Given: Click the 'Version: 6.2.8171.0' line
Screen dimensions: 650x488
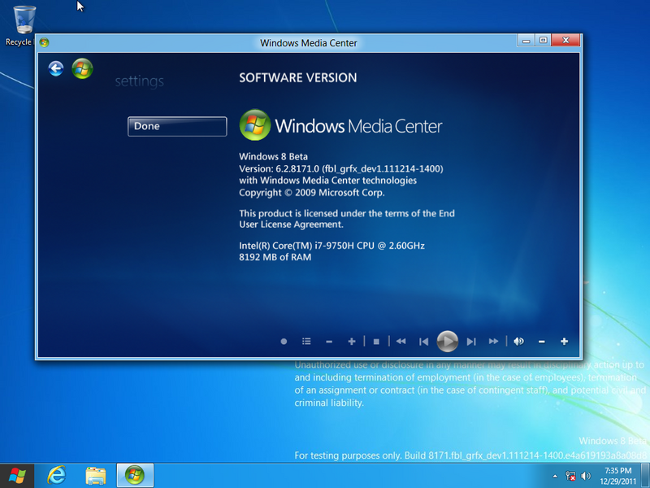Looking at the screenshot, I should tap(340, 168).
